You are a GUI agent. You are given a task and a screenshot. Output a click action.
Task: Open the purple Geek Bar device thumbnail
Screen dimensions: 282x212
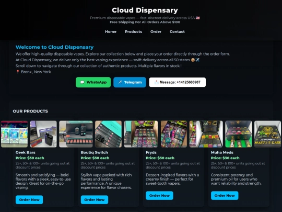click(x=43, y=134)
